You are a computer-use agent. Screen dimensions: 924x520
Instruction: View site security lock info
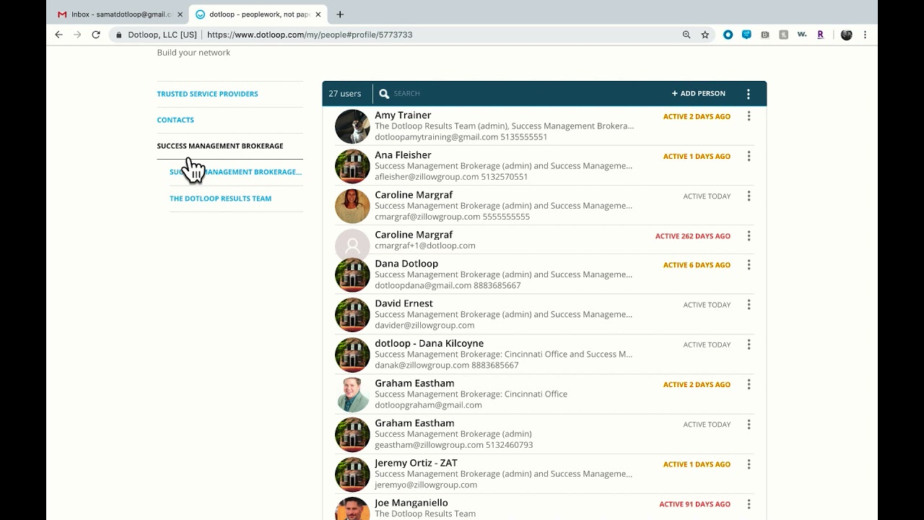tap(119, 35)
